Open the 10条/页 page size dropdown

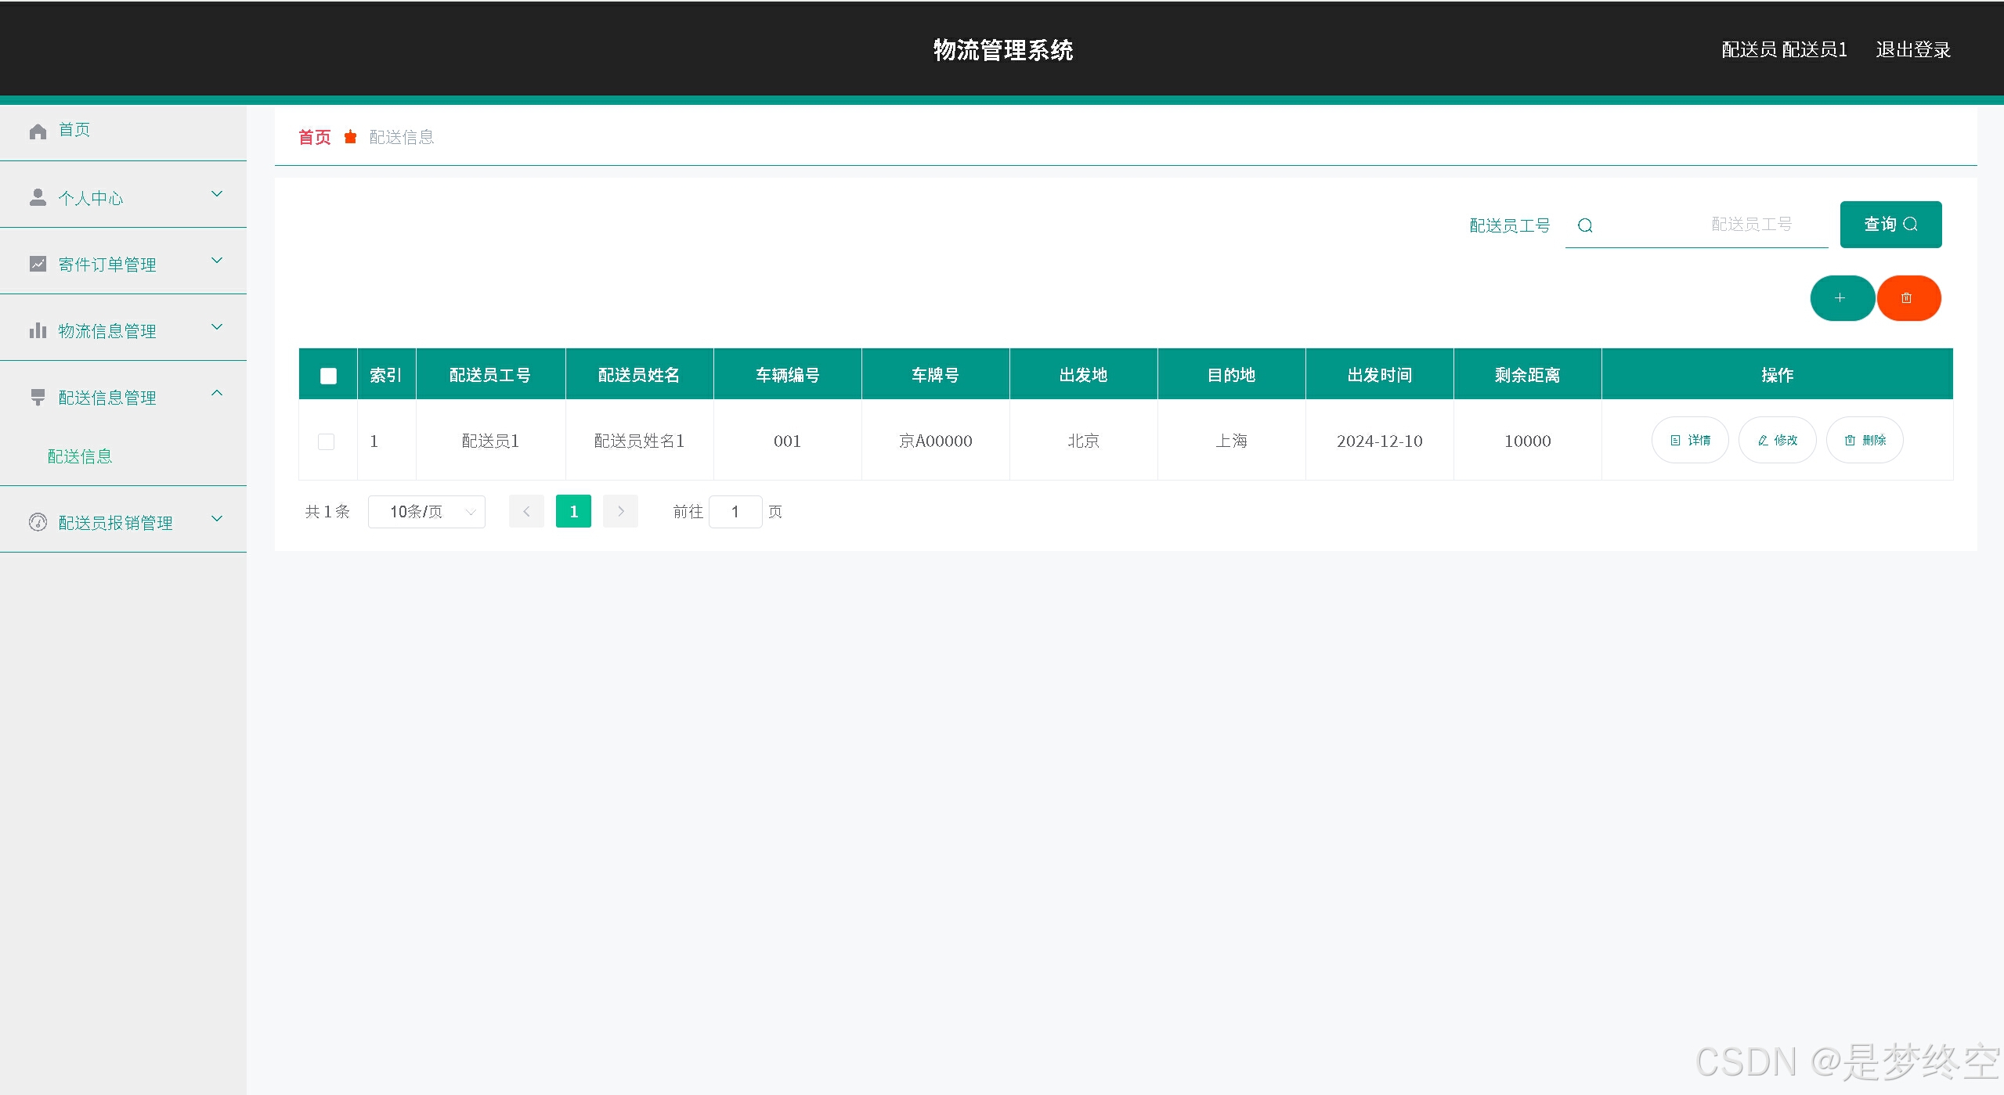tap(427, 512)
